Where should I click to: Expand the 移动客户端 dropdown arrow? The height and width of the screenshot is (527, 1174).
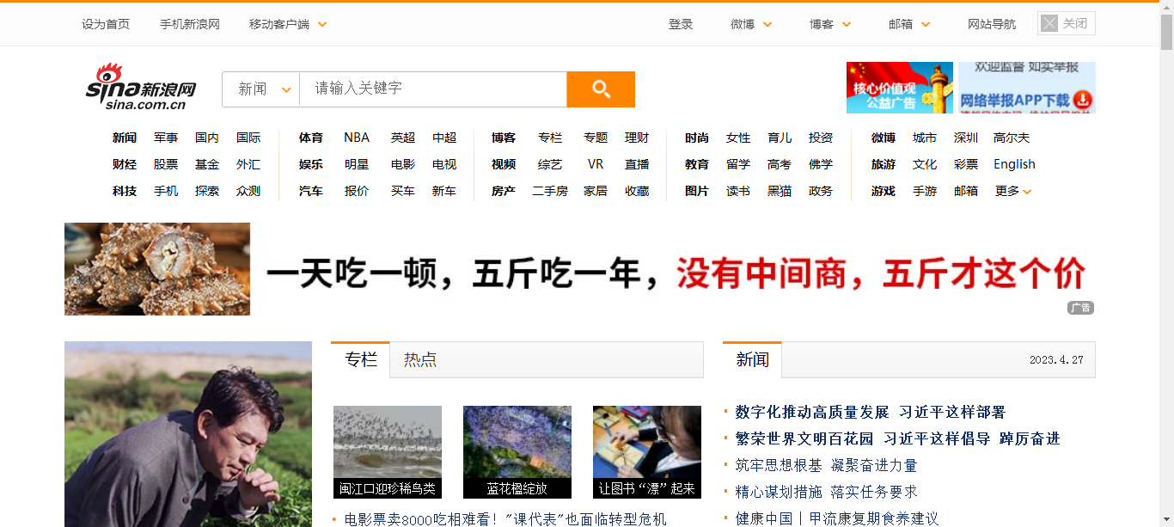tap(322, 25)
